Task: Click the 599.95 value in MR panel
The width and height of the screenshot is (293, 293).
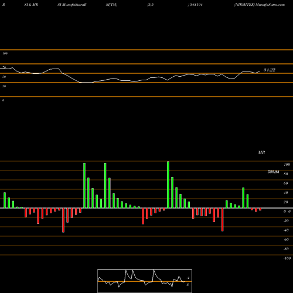Action: pos(273,172)
